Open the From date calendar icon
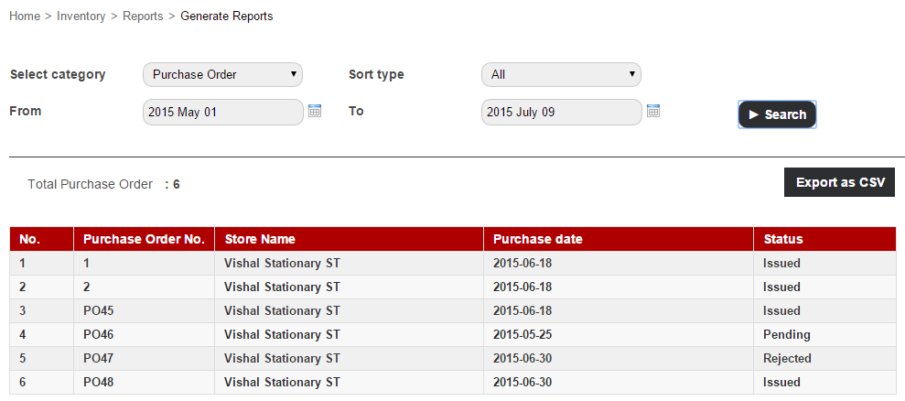The width and height of the screenshot is (905, 401). [315, 111]
